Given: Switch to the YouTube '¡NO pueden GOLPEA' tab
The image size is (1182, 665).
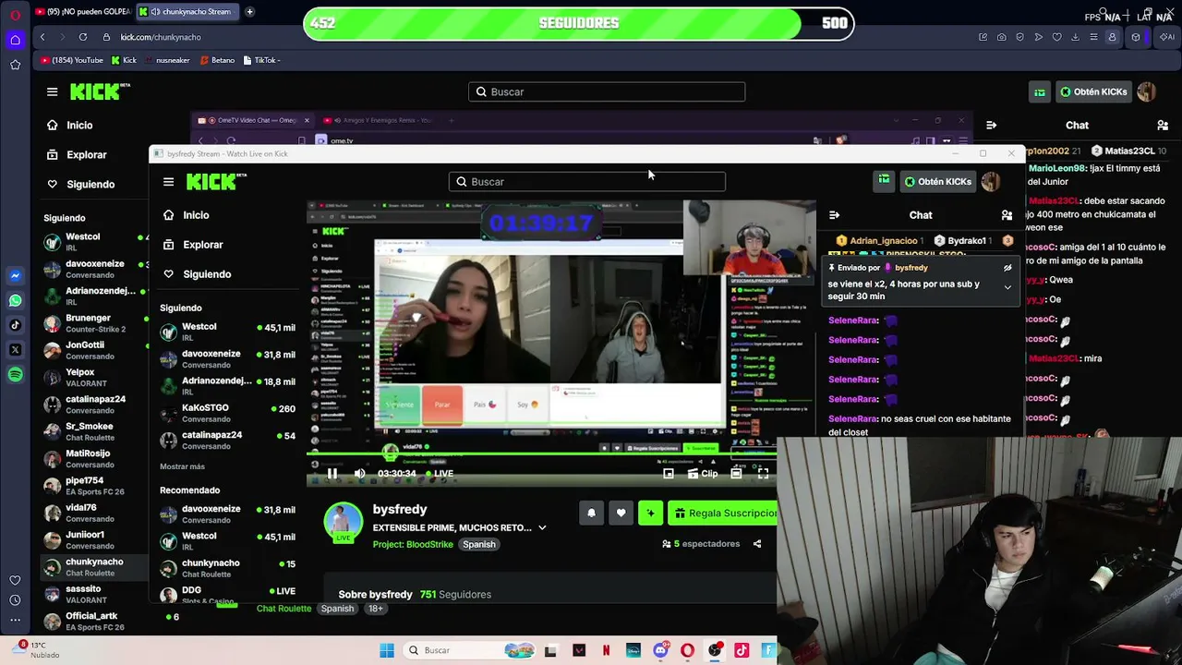Looking at the screenshot, I should [x=83, y=12].
